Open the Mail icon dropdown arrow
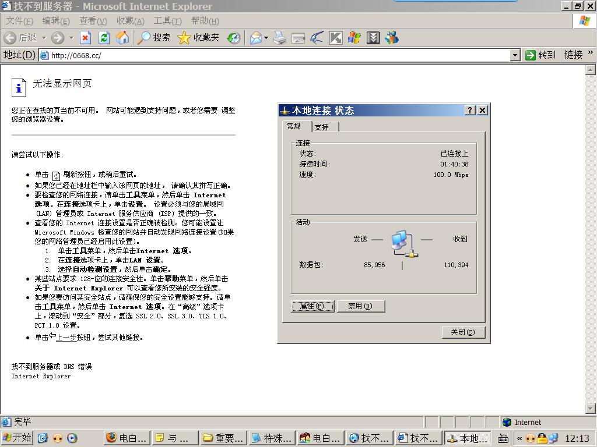This screenshot has height=447, width=597. click(266, 38)
